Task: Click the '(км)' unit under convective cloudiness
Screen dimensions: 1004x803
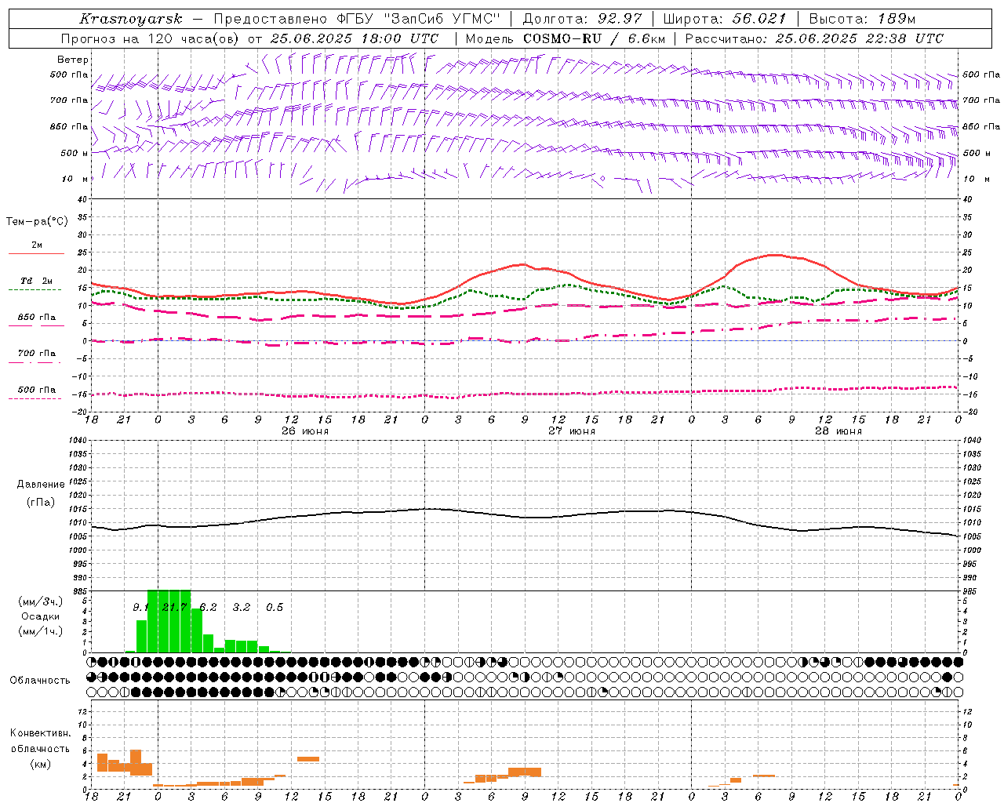Action: click(41, 764)
